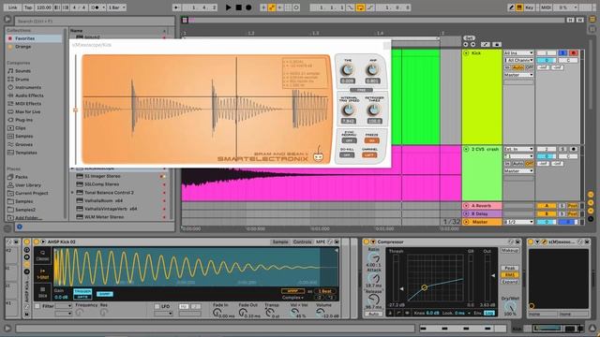Select Favorites collection in browser
The image size is (600, 337).
click(34, 38)
